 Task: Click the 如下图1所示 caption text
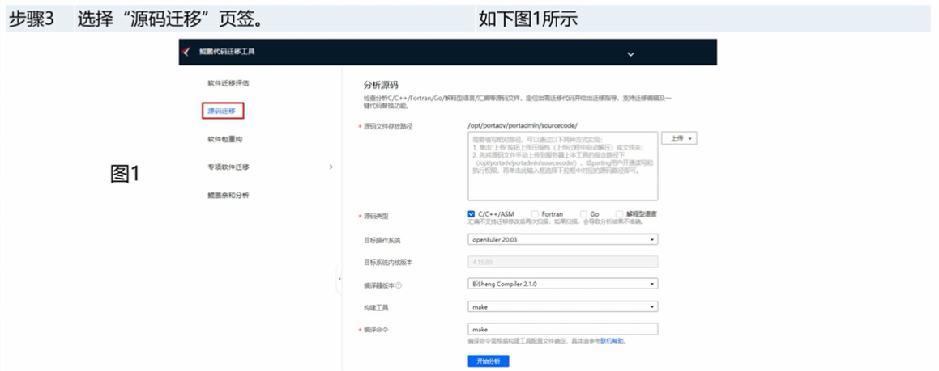pos(527,19)
